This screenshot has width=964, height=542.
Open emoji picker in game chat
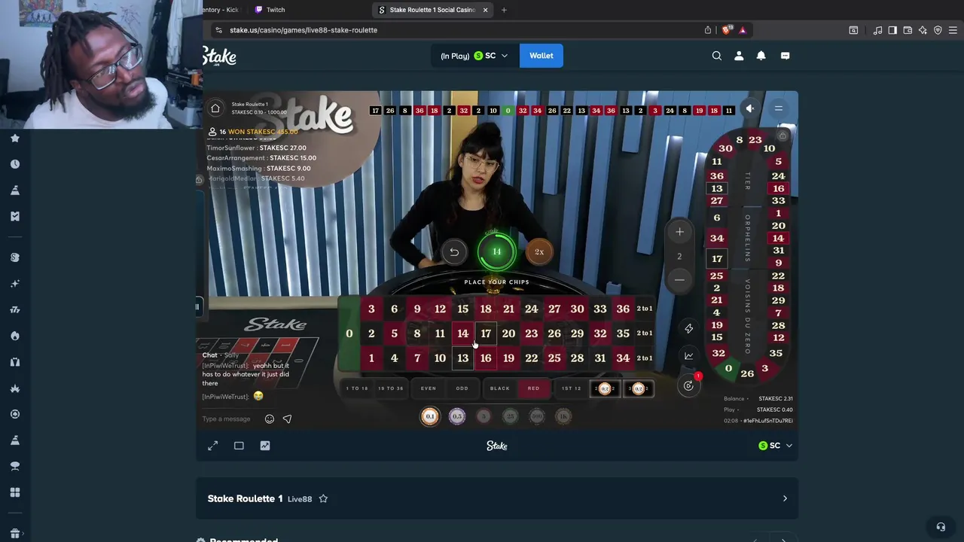(x=270, y=419)
